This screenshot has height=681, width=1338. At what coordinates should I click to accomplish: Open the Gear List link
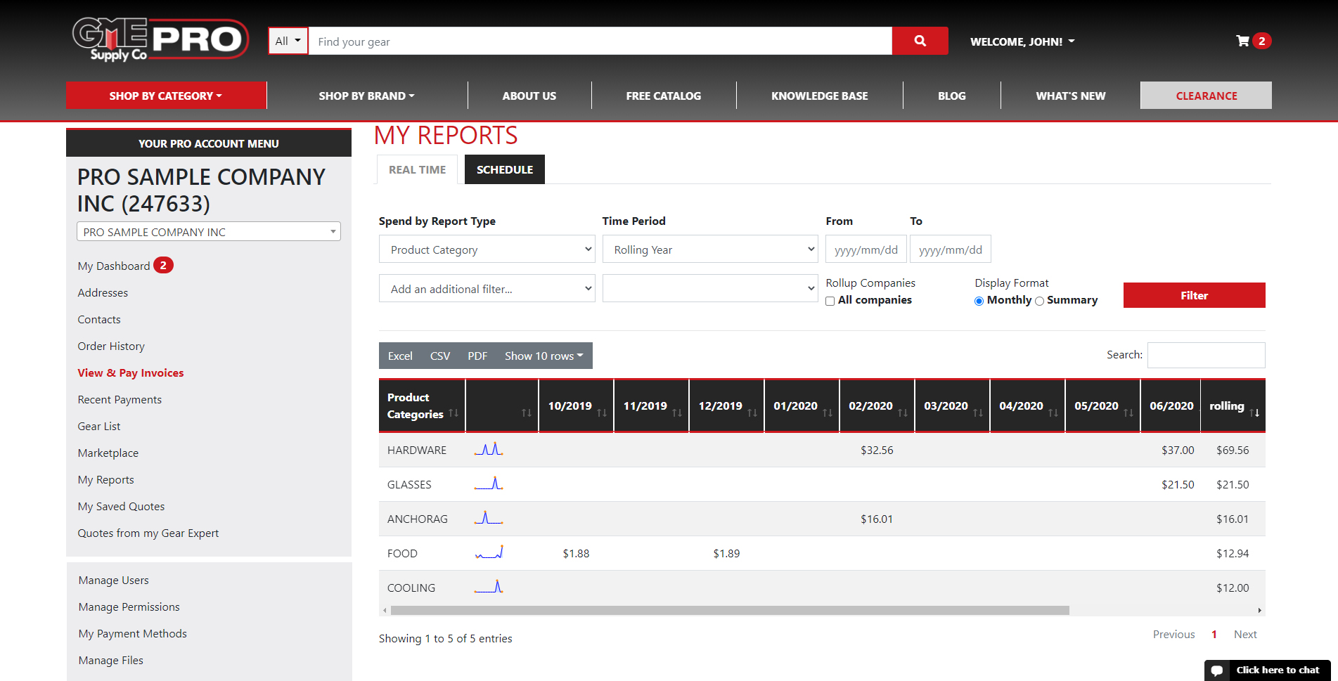point(99,426)
